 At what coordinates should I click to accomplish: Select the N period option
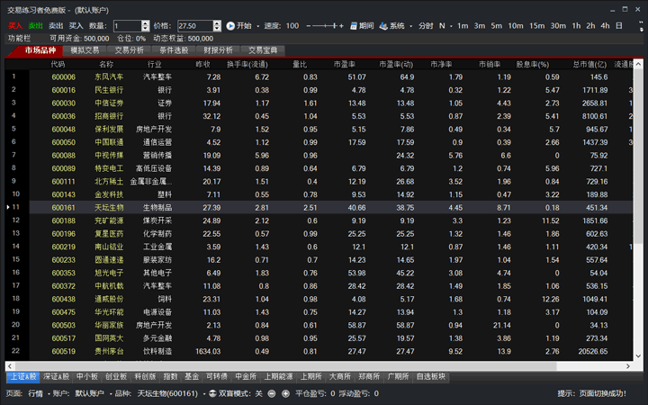442,25
